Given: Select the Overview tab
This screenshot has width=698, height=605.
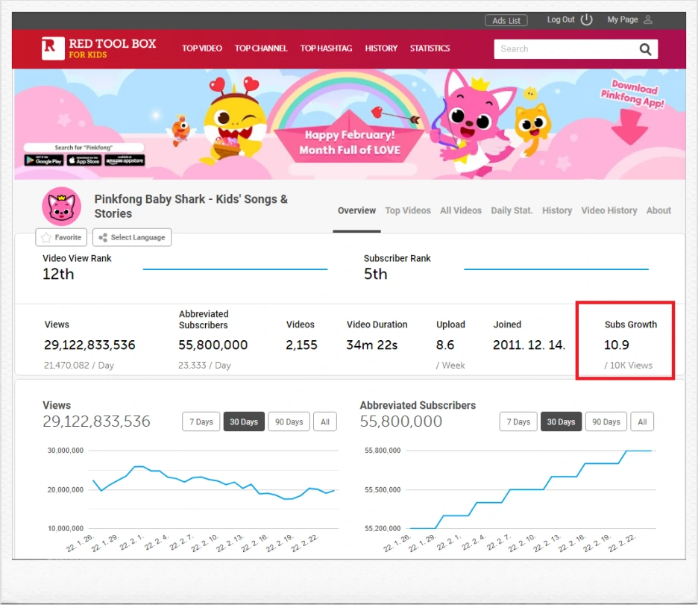Looking at the screenshot, I should coord(356,210).
